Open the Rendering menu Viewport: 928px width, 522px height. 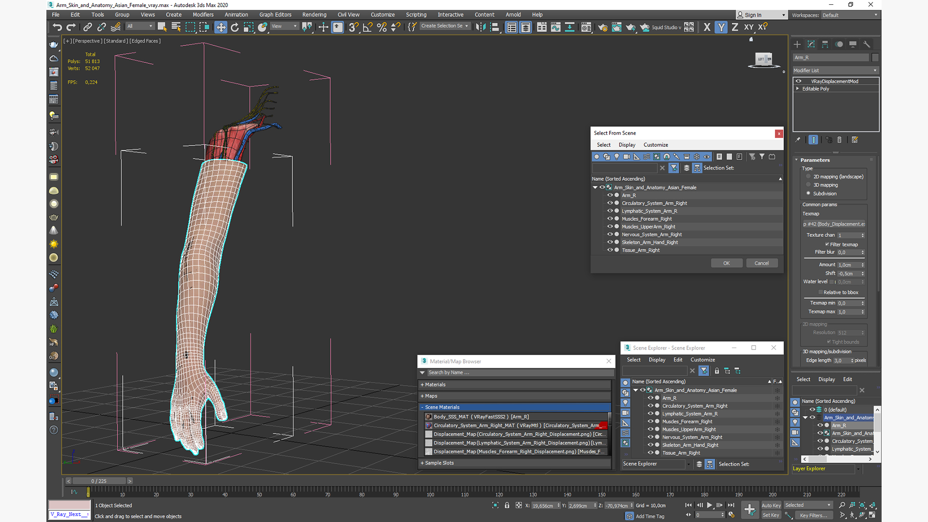point(314,14)
